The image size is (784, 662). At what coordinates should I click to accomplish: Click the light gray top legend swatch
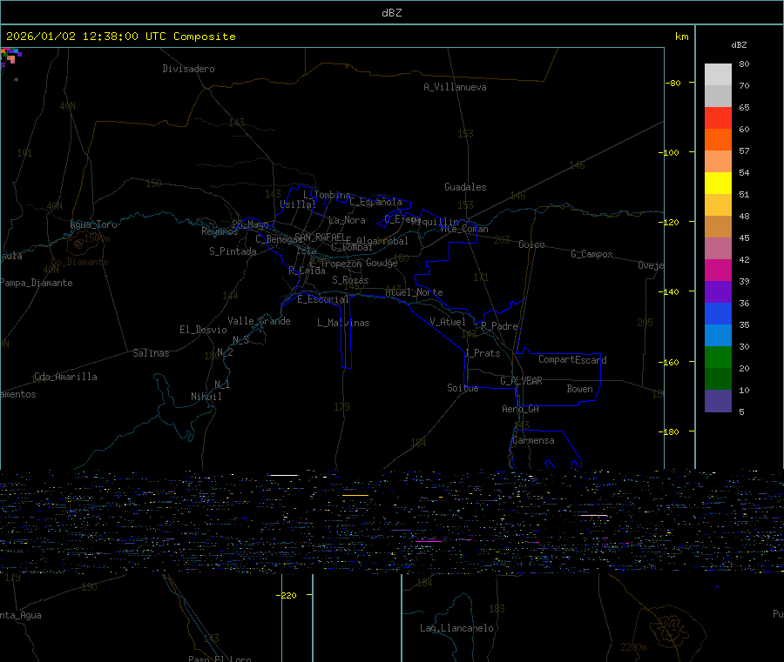point(718,74)
